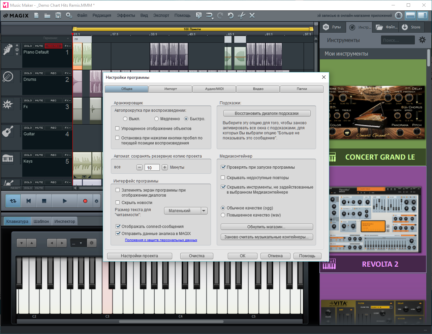Expand the text size dropdown
Viewport: 432px width, 334px height.
[x=186, y=211]
